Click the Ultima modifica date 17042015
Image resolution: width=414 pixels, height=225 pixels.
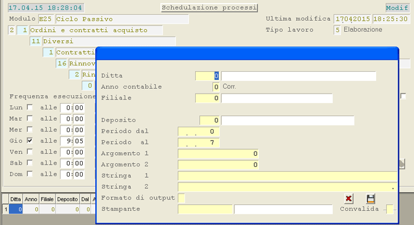[352, 19]
